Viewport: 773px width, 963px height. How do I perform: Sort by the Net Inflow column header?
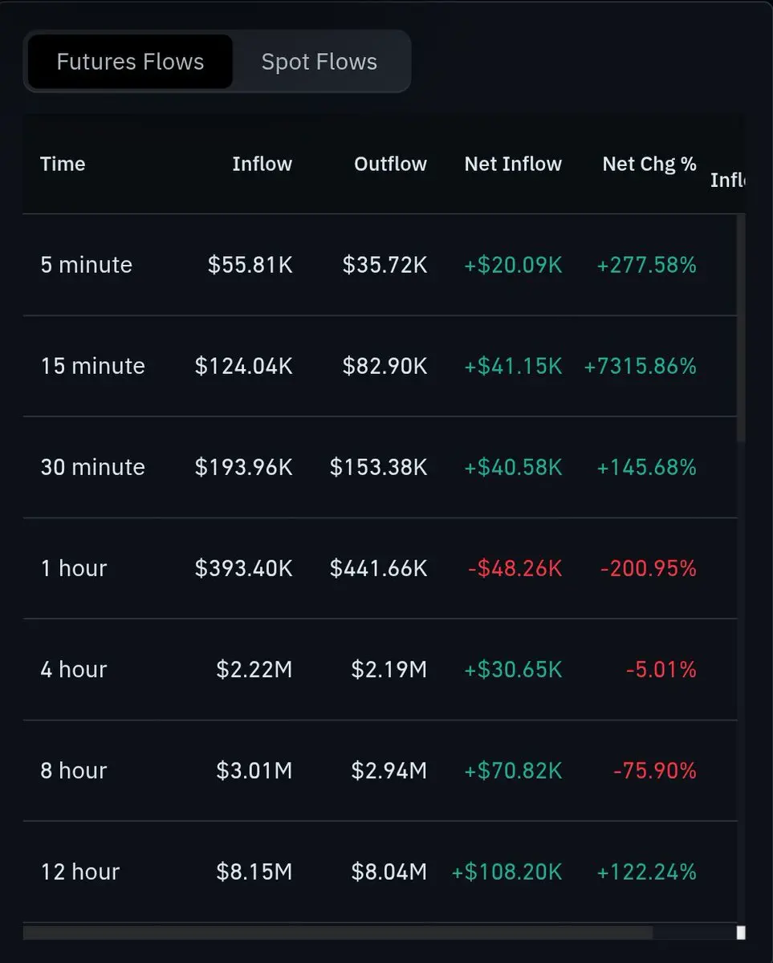[x=513, y=164]
